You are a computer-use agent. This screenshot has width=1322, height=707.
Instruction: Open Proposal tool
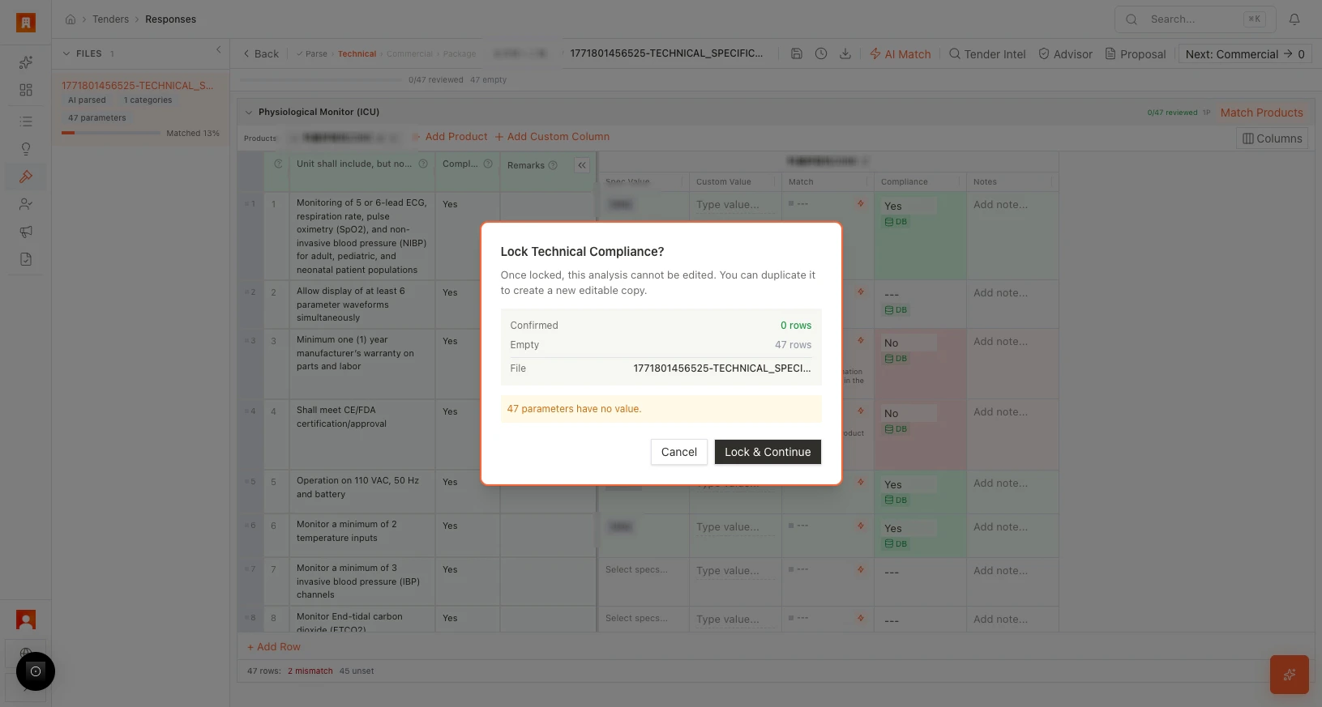(1136, 54)
